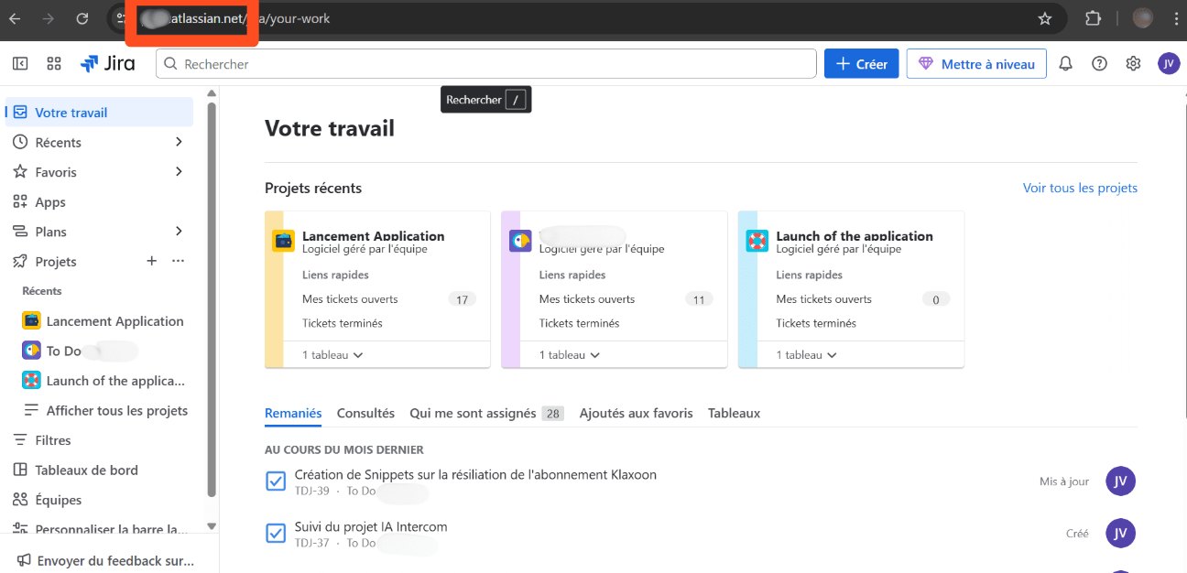Click the checkbox icon for ticket TDJ-37
The height and width of the screenshot is (573, 1187).
click(x=276, y=534)
